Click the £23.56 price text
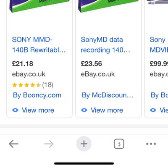The image size is (168, 168). point(92,64)
